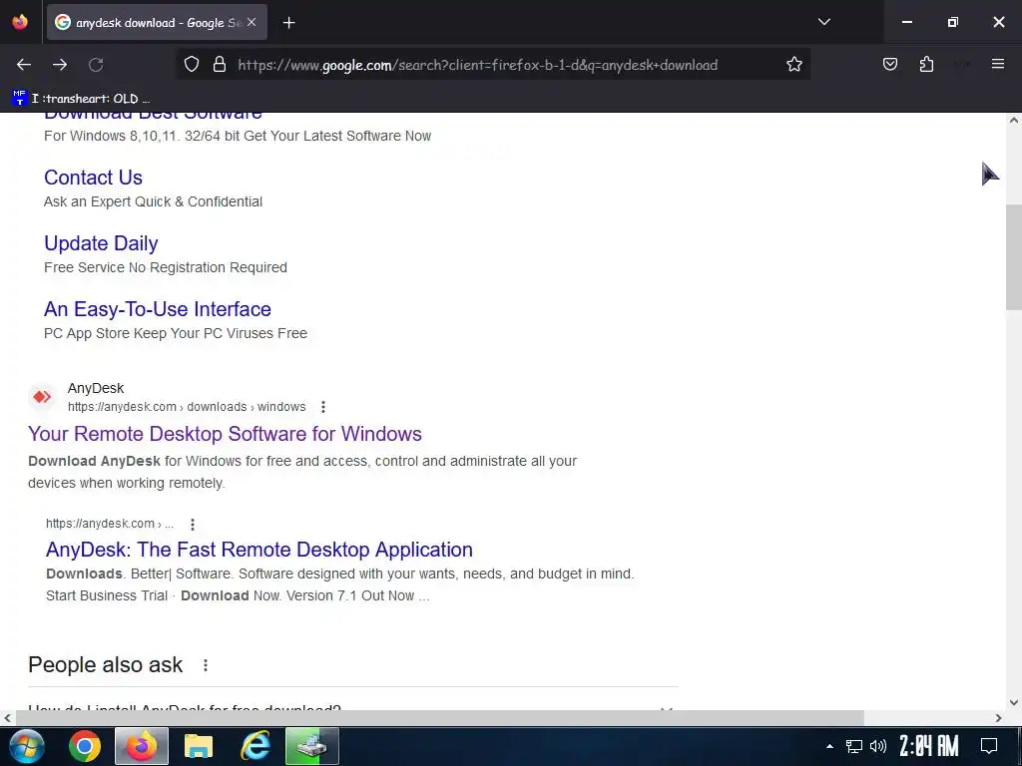
Task: Open the network status tray icon
Action: point(854,746)
